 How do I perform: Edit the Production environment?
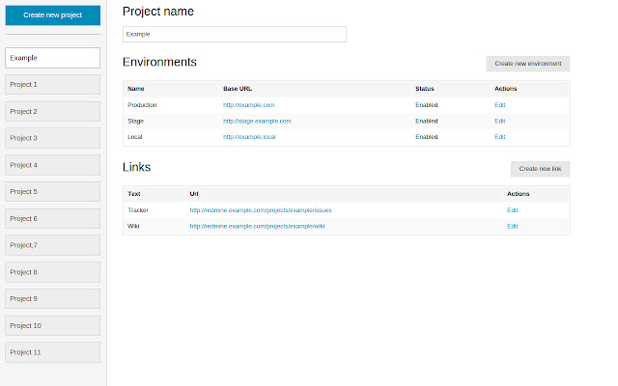pos(500,105)
